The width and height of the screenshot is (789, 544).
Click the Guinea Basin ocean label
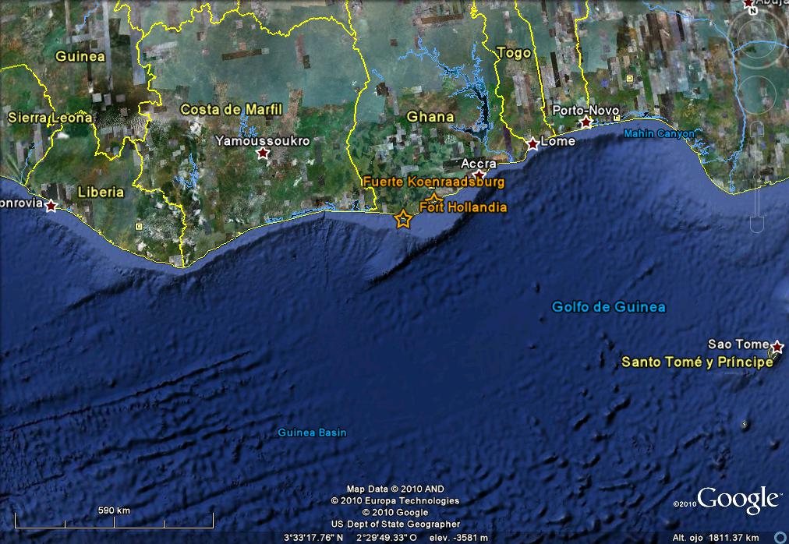point(313,433)
